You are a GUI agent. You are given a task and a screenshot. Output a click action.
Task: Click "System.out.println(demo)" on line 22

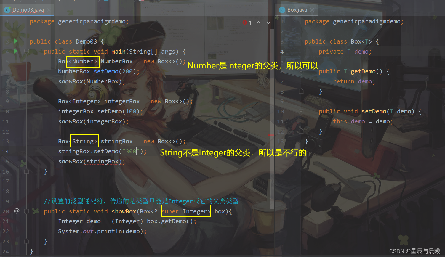coord(100,231)
